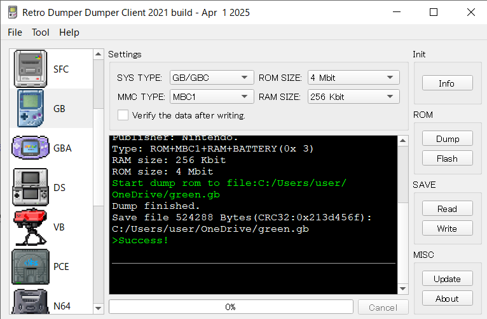The width and height of the screenshot is (487, 319).
Task: Click the About button
Action: click(447, 298)
